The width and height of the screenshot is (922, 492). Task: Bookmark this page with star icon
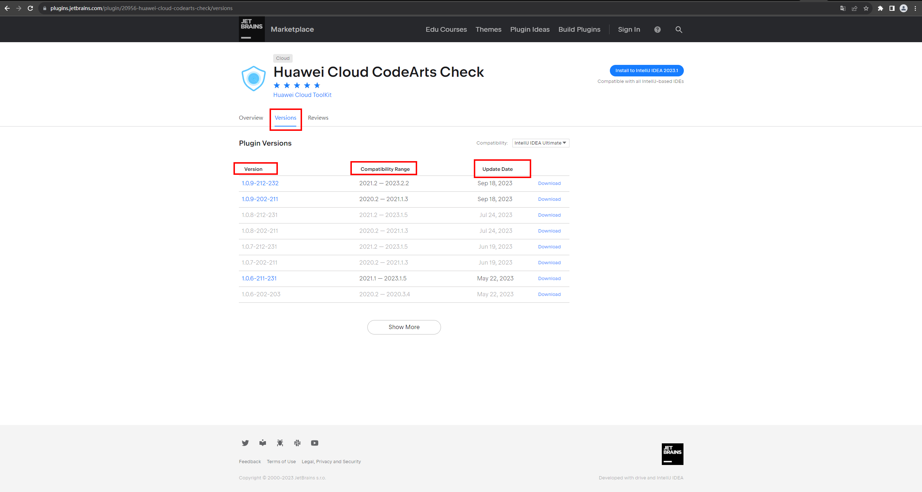[866, 8]
